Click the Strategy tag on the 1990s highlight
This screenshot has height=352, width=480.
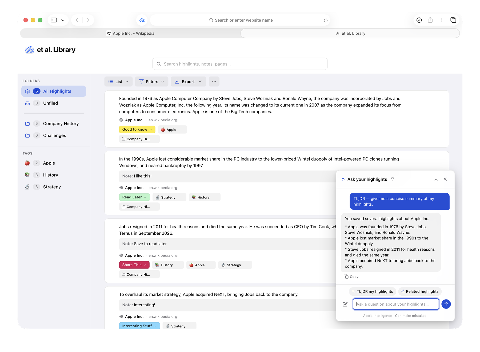pos(169,197)
